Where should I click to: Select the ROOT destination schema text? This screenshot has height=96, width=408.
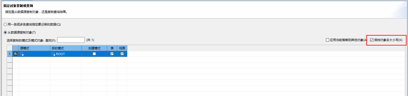(x=60, y=54)
